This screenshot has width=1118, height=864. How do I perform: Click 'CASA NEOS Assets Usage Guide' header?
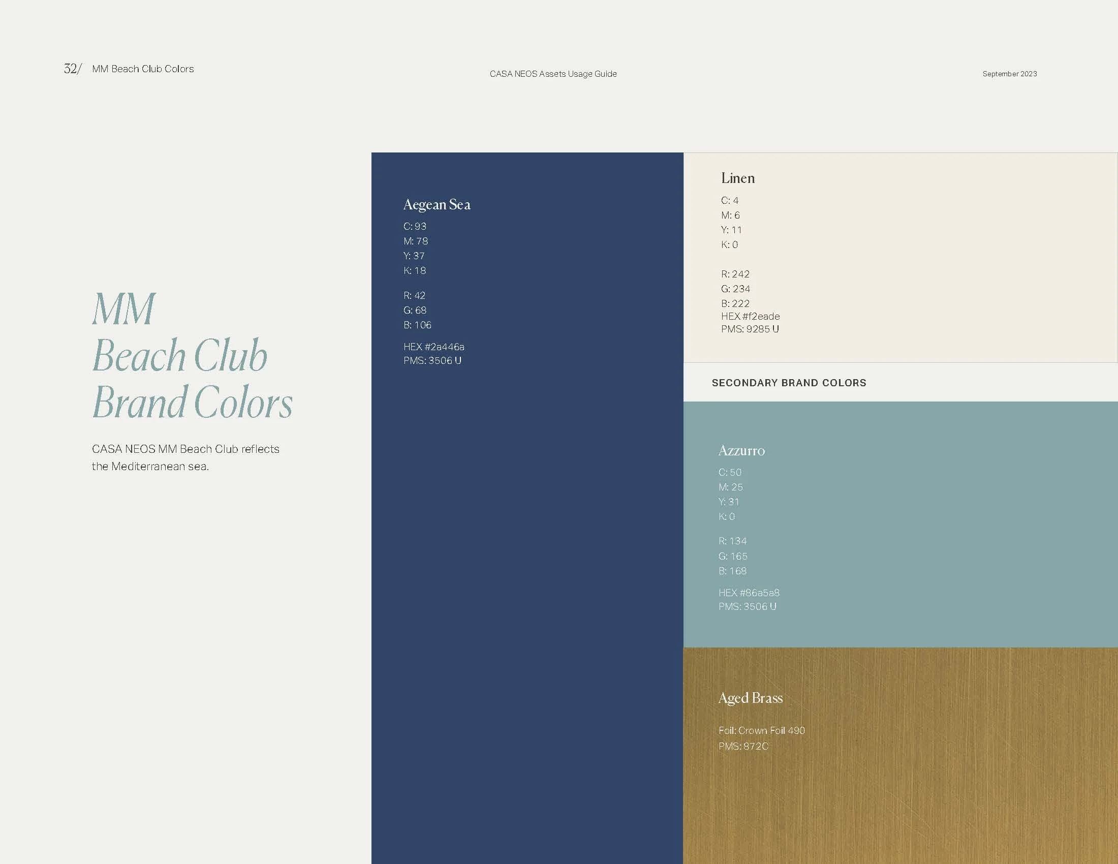(x=553, y=74)
